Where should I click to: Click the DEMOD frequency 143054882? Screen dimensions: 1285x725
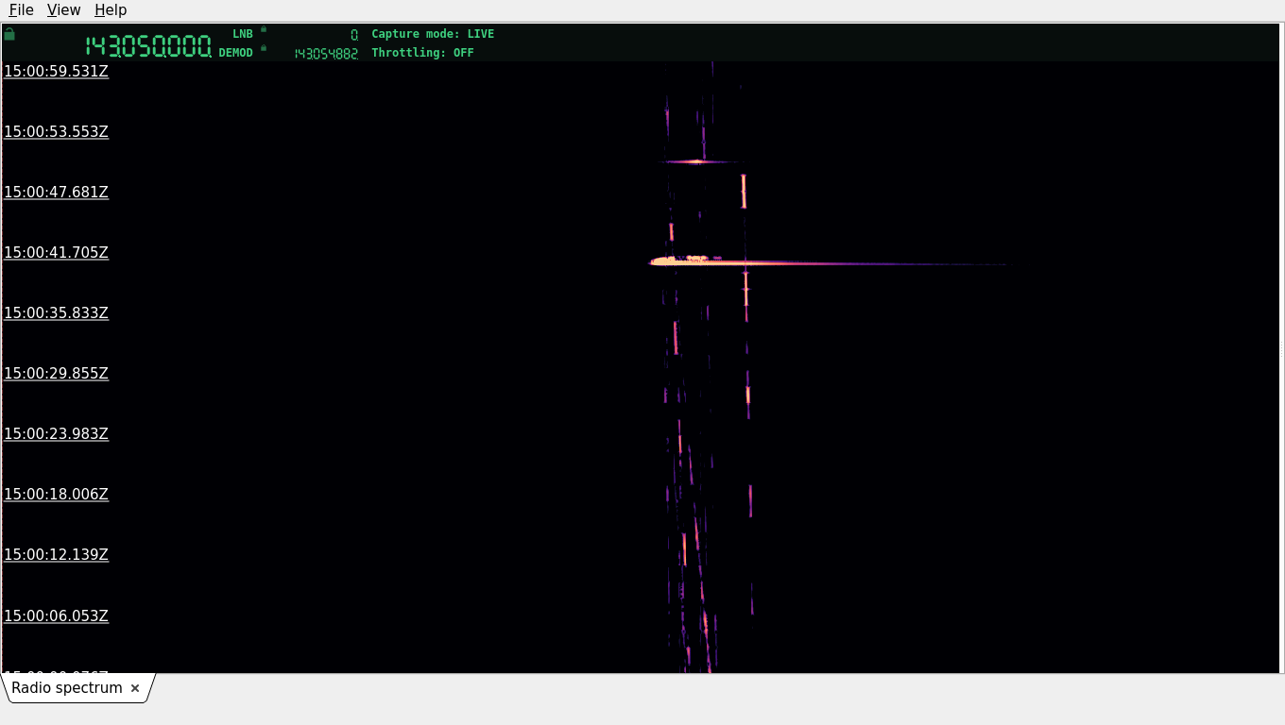(x=326, y=54)
